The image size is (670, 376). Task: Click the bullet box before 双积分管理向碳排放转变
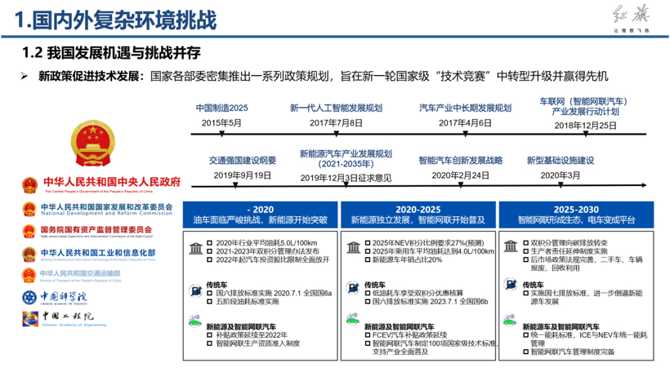click(x=526, y=243)
